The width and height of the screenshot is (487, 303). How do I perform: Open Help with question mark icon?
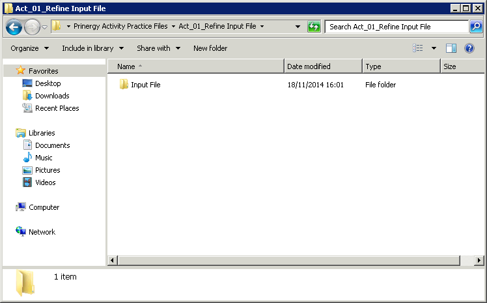[x=469, y=48]
